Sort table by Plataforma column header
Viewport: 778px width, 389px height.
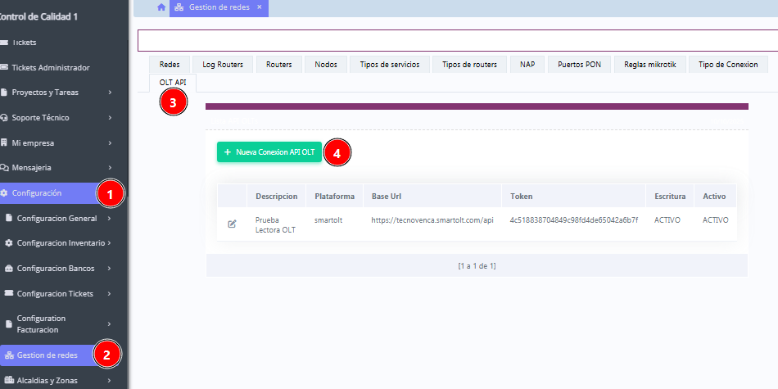tap(334, 197)
